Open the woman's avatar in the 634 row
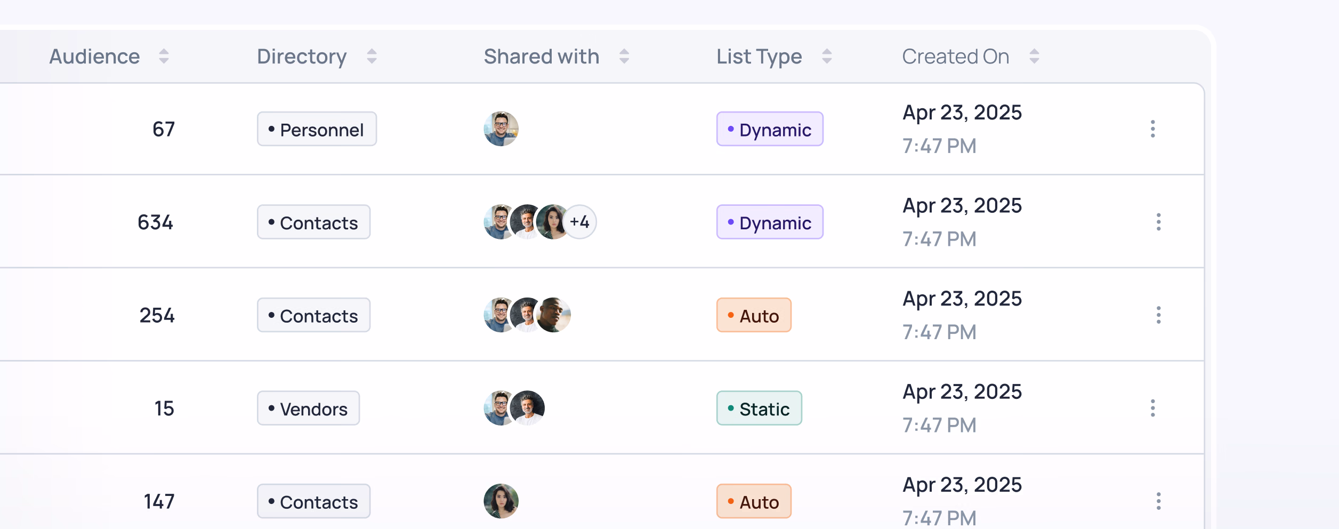Viewport: 1339px width, 529px height. pyautogui.click(x=553, y=222)
